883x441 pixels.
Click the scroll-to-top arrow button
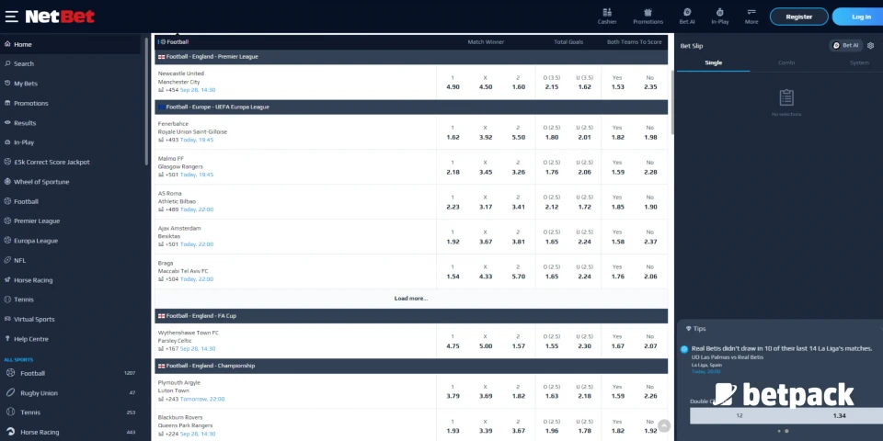[664, 425]
